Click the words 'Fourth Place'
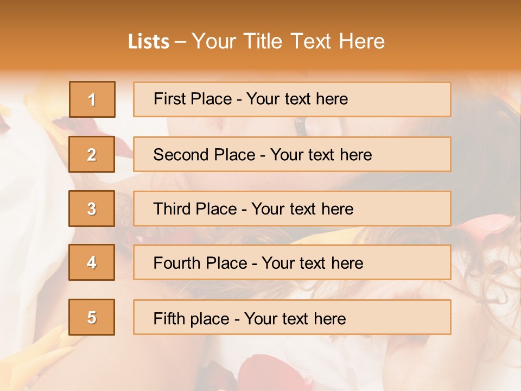Screen dimensions: 521x391 (x=200, y=263)
